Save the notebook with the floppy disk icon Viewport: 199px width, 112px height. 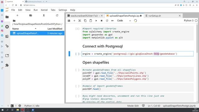point(69,21)
